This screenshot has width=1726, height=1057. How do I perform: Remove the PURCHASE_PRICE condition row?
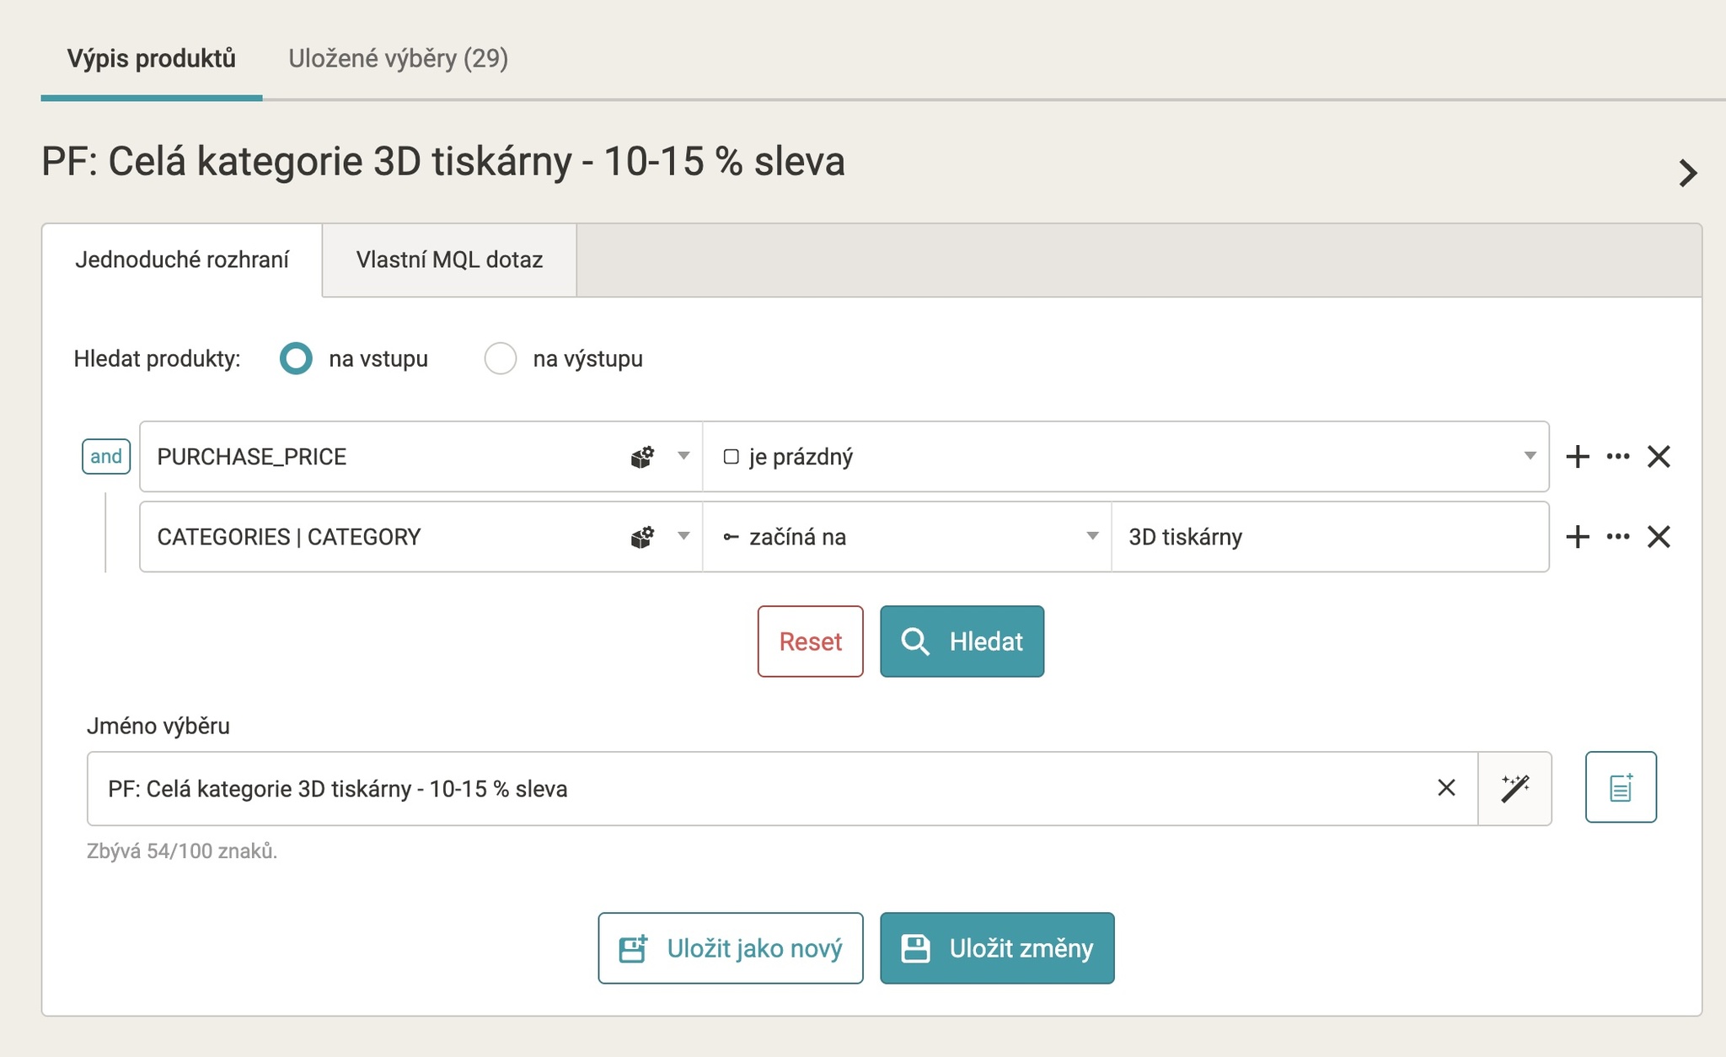point(1659,457)
